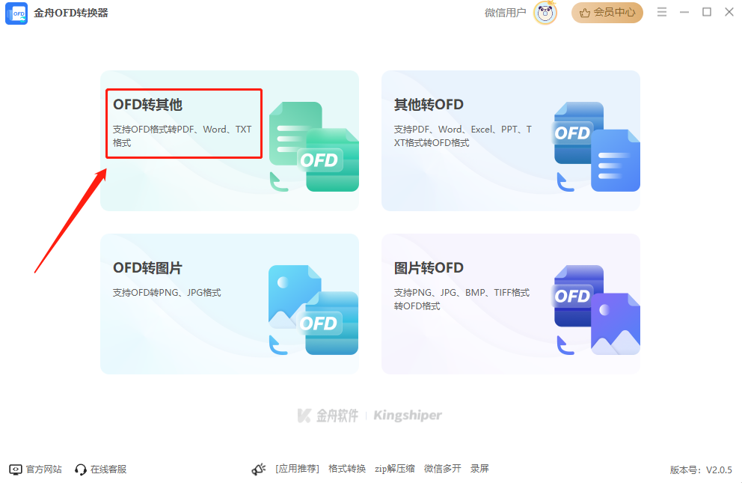Maximize the application window

click(x=707, y=12)
